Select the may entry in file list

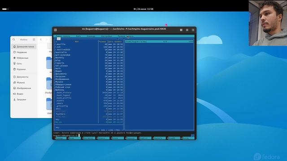(x=89, y=119)
